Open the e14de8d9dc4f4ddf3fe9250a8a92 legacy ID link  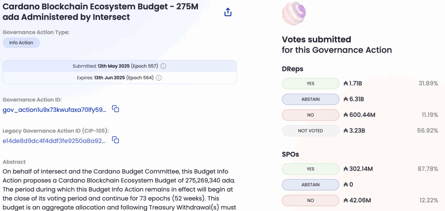[54, 141]
